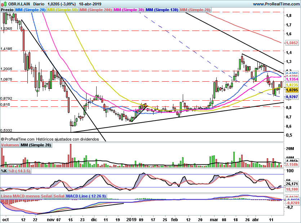Click the magenta MM (Simple 30) label
The height and width of the screenshot is (223, 301).
coord(129,10)
